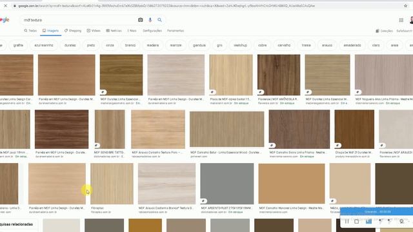
Task: Open the MDF Carvalho Hanover tan thumbnail
Action: tap(292, 184)
